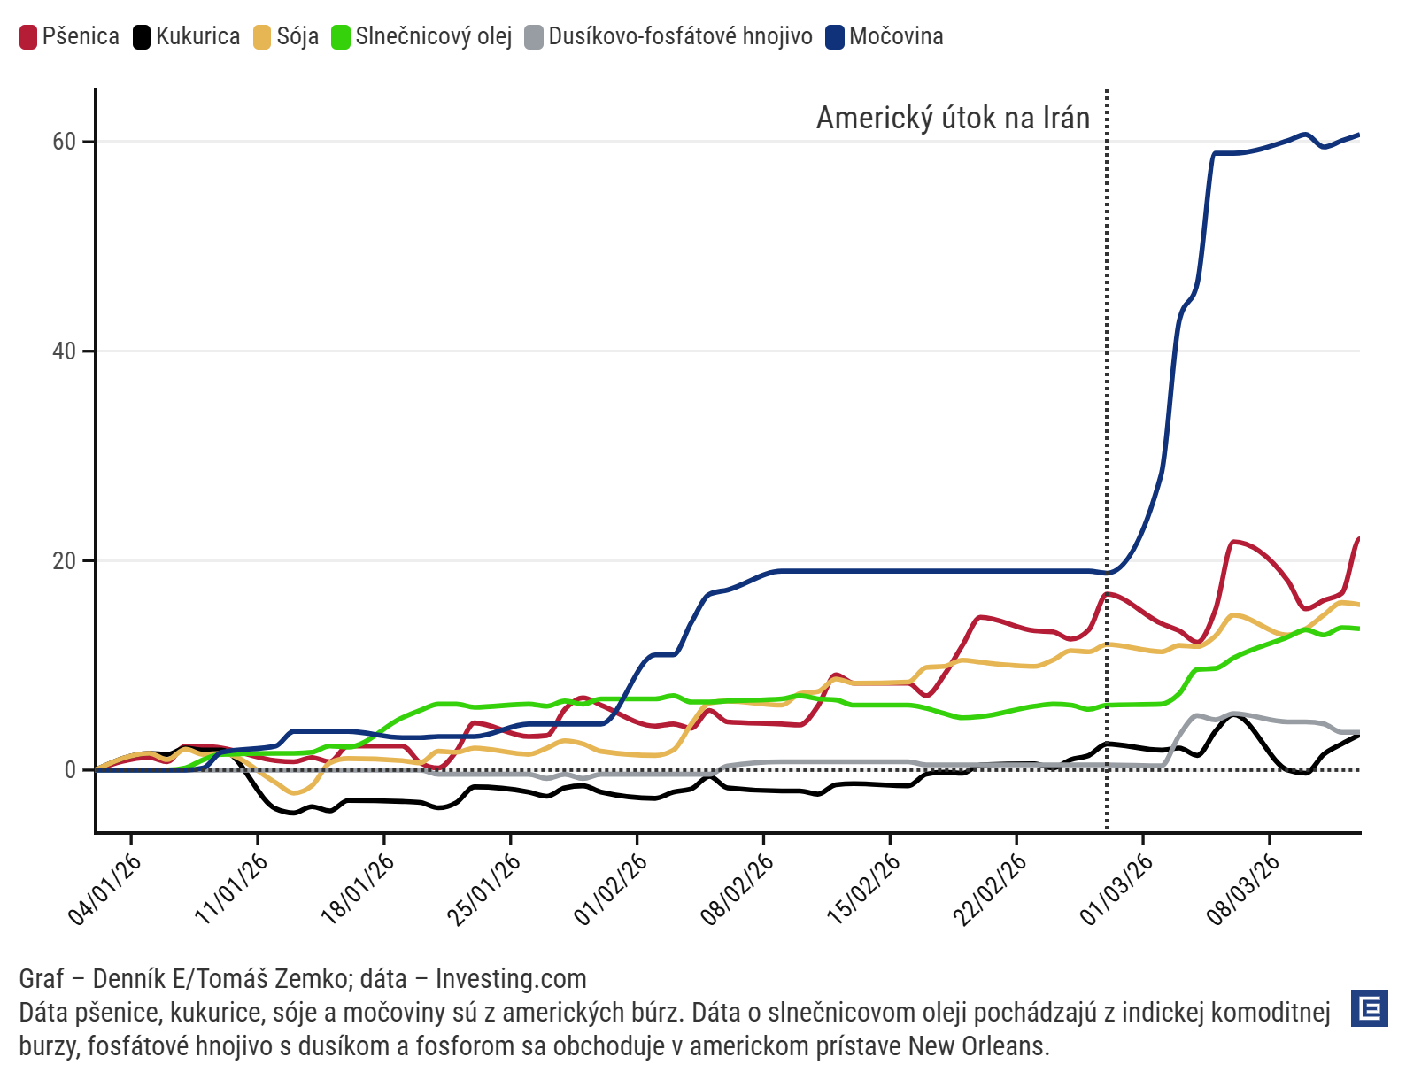The width and height of the screenshot is (1406, 1080).
Task: Click the 04/01/26 date axis label
Action: [105, 890]
